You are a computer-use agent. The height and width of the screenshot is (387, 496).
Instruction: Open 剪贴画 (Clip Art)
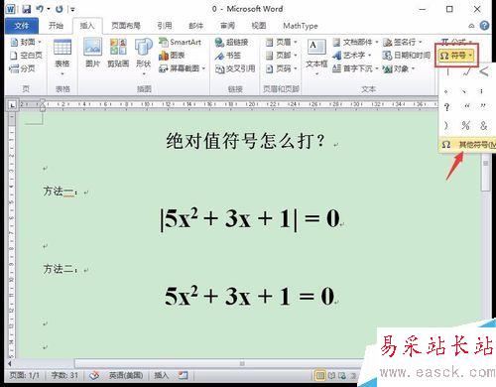[x=118, y=53]
